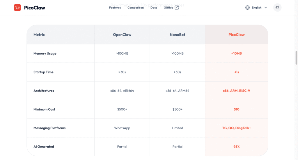Click the page vertical scrollbar thumb

pyautogui.click(x=297, y=57)
